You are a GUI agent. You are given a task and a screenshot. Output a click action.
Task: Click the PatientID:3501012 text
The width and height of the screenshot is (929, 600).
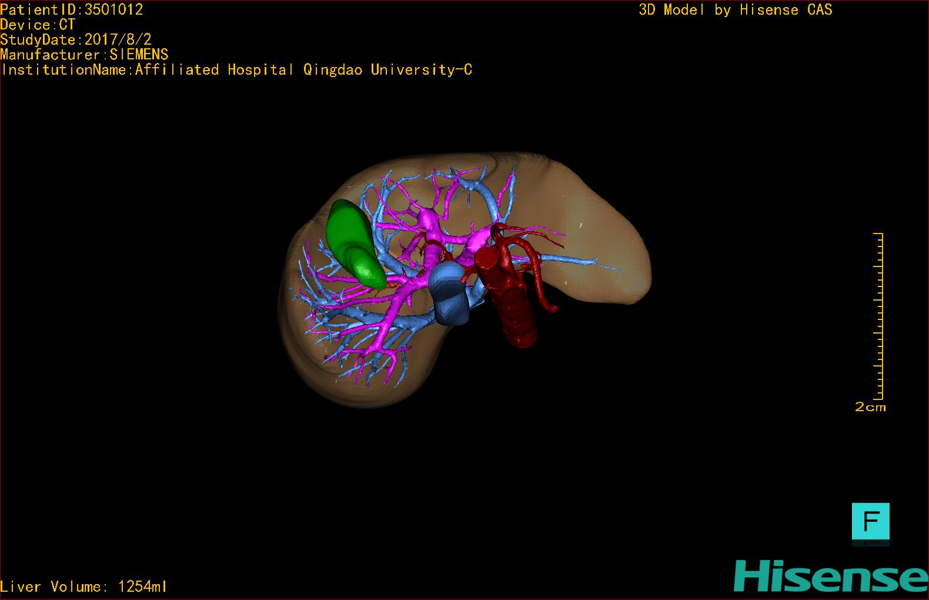[72, 9]
